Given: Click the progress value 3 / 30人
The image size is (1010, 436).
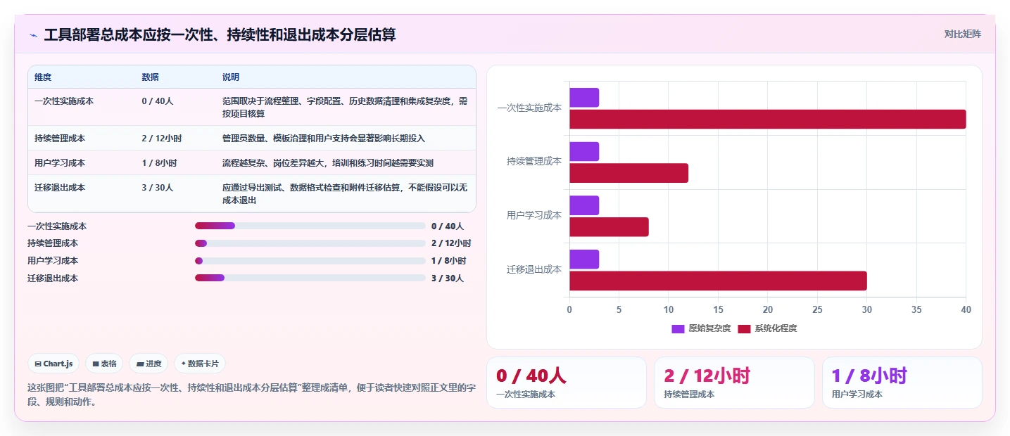Looking at the screenshot, I should tap(448, 278).
